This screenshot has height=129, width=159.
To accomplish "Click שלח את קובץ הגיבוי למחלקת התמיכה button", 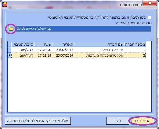I will point(38,121).
